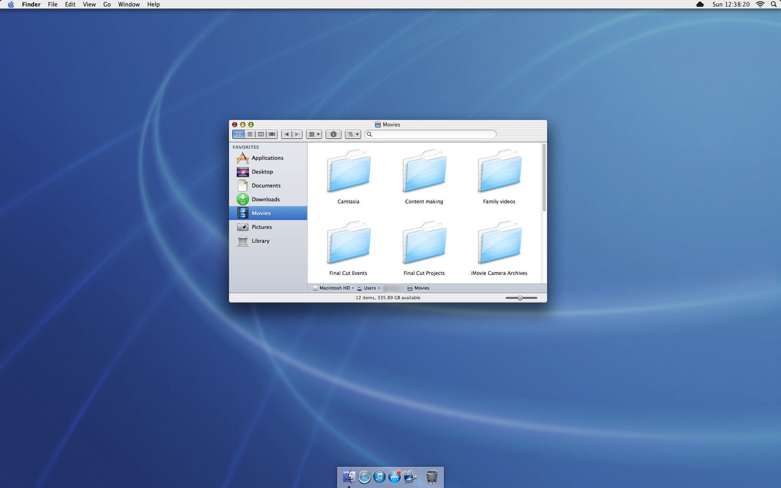781x488 pixels.
Task: Open Library from the sidebar
Action: (260, 241)
